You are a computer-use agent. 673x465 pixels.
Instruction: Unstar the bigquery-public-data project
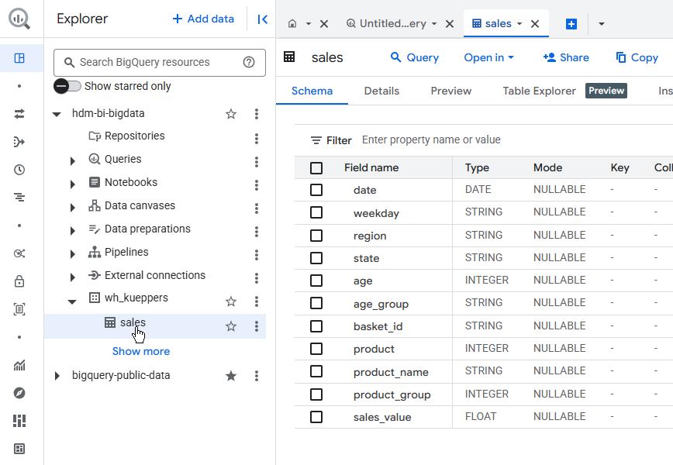point(231,376)
